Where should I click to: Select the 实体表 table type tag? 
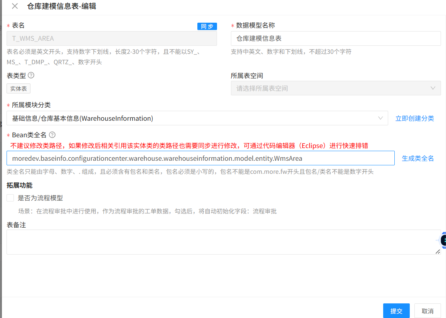18,88
